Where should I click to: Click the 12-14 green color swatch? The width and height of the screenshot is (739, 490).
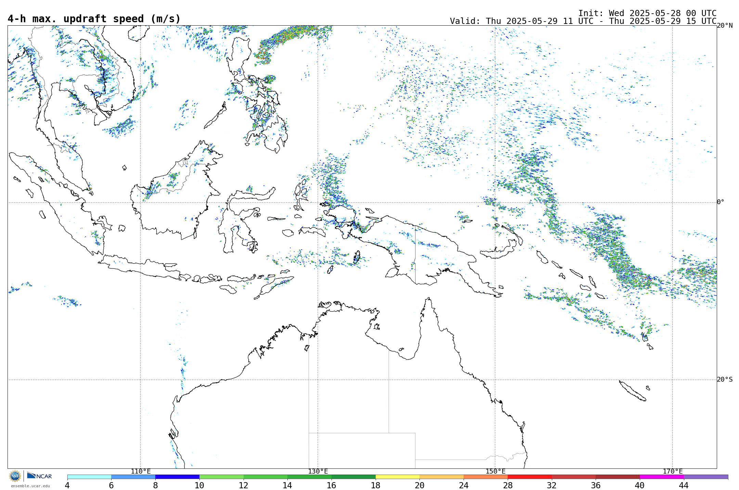tap(265, 477)
